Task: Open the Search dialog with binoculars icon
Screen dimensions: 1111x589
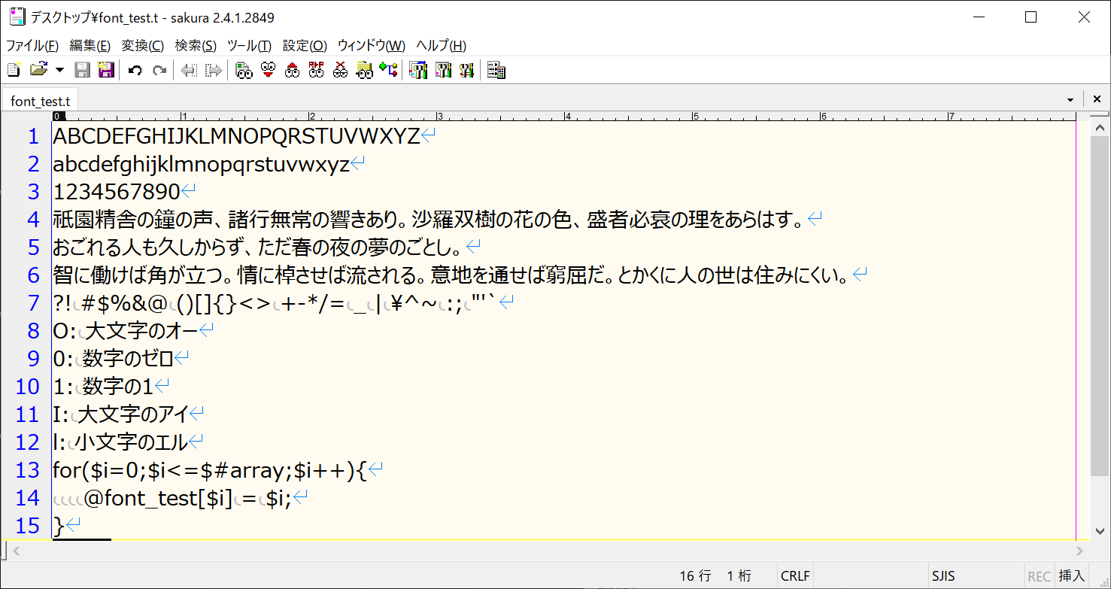Action: point(242,71)
